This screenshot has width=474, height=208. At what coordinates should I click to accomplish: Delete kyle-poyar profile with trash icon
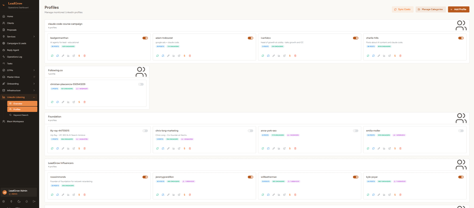coord(400,195)
